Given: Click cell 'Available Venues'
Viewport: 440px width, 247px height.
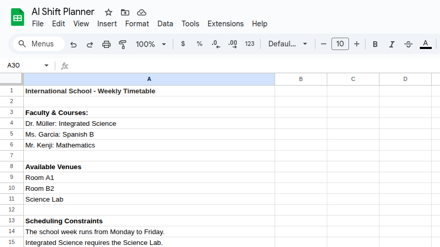Looking at the screenshot, I should [x=149, y=167].
